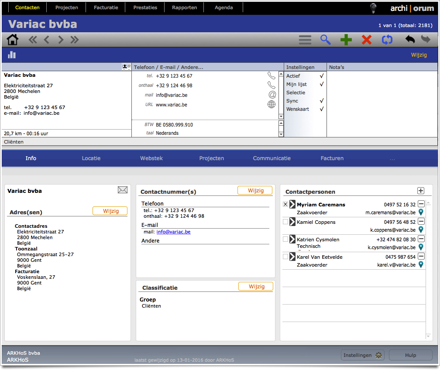
Task: Switch to the Facturen tab
Action: 332,158
